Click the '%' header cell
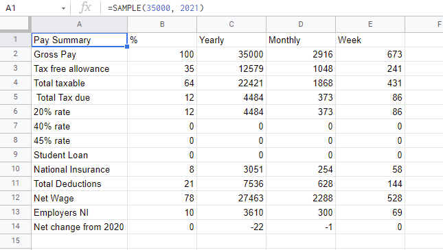Viewport: 443px width, 250px height. tap(162, 40)
